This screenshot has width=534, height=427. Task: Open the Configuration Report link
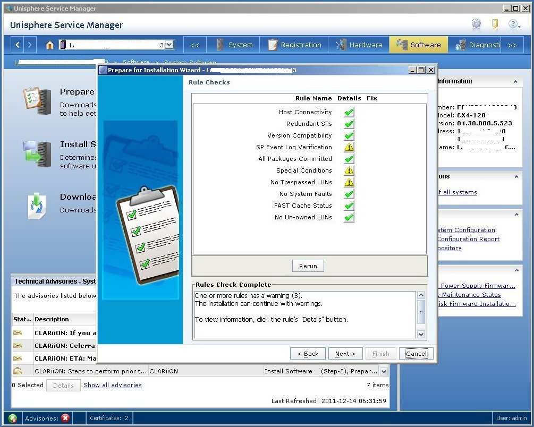(x=469, y=239)
